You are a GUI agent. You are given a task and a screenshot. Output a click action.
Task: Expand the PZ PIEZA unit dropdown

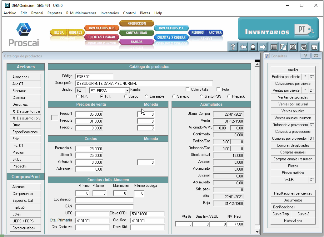tap(127, 90)
